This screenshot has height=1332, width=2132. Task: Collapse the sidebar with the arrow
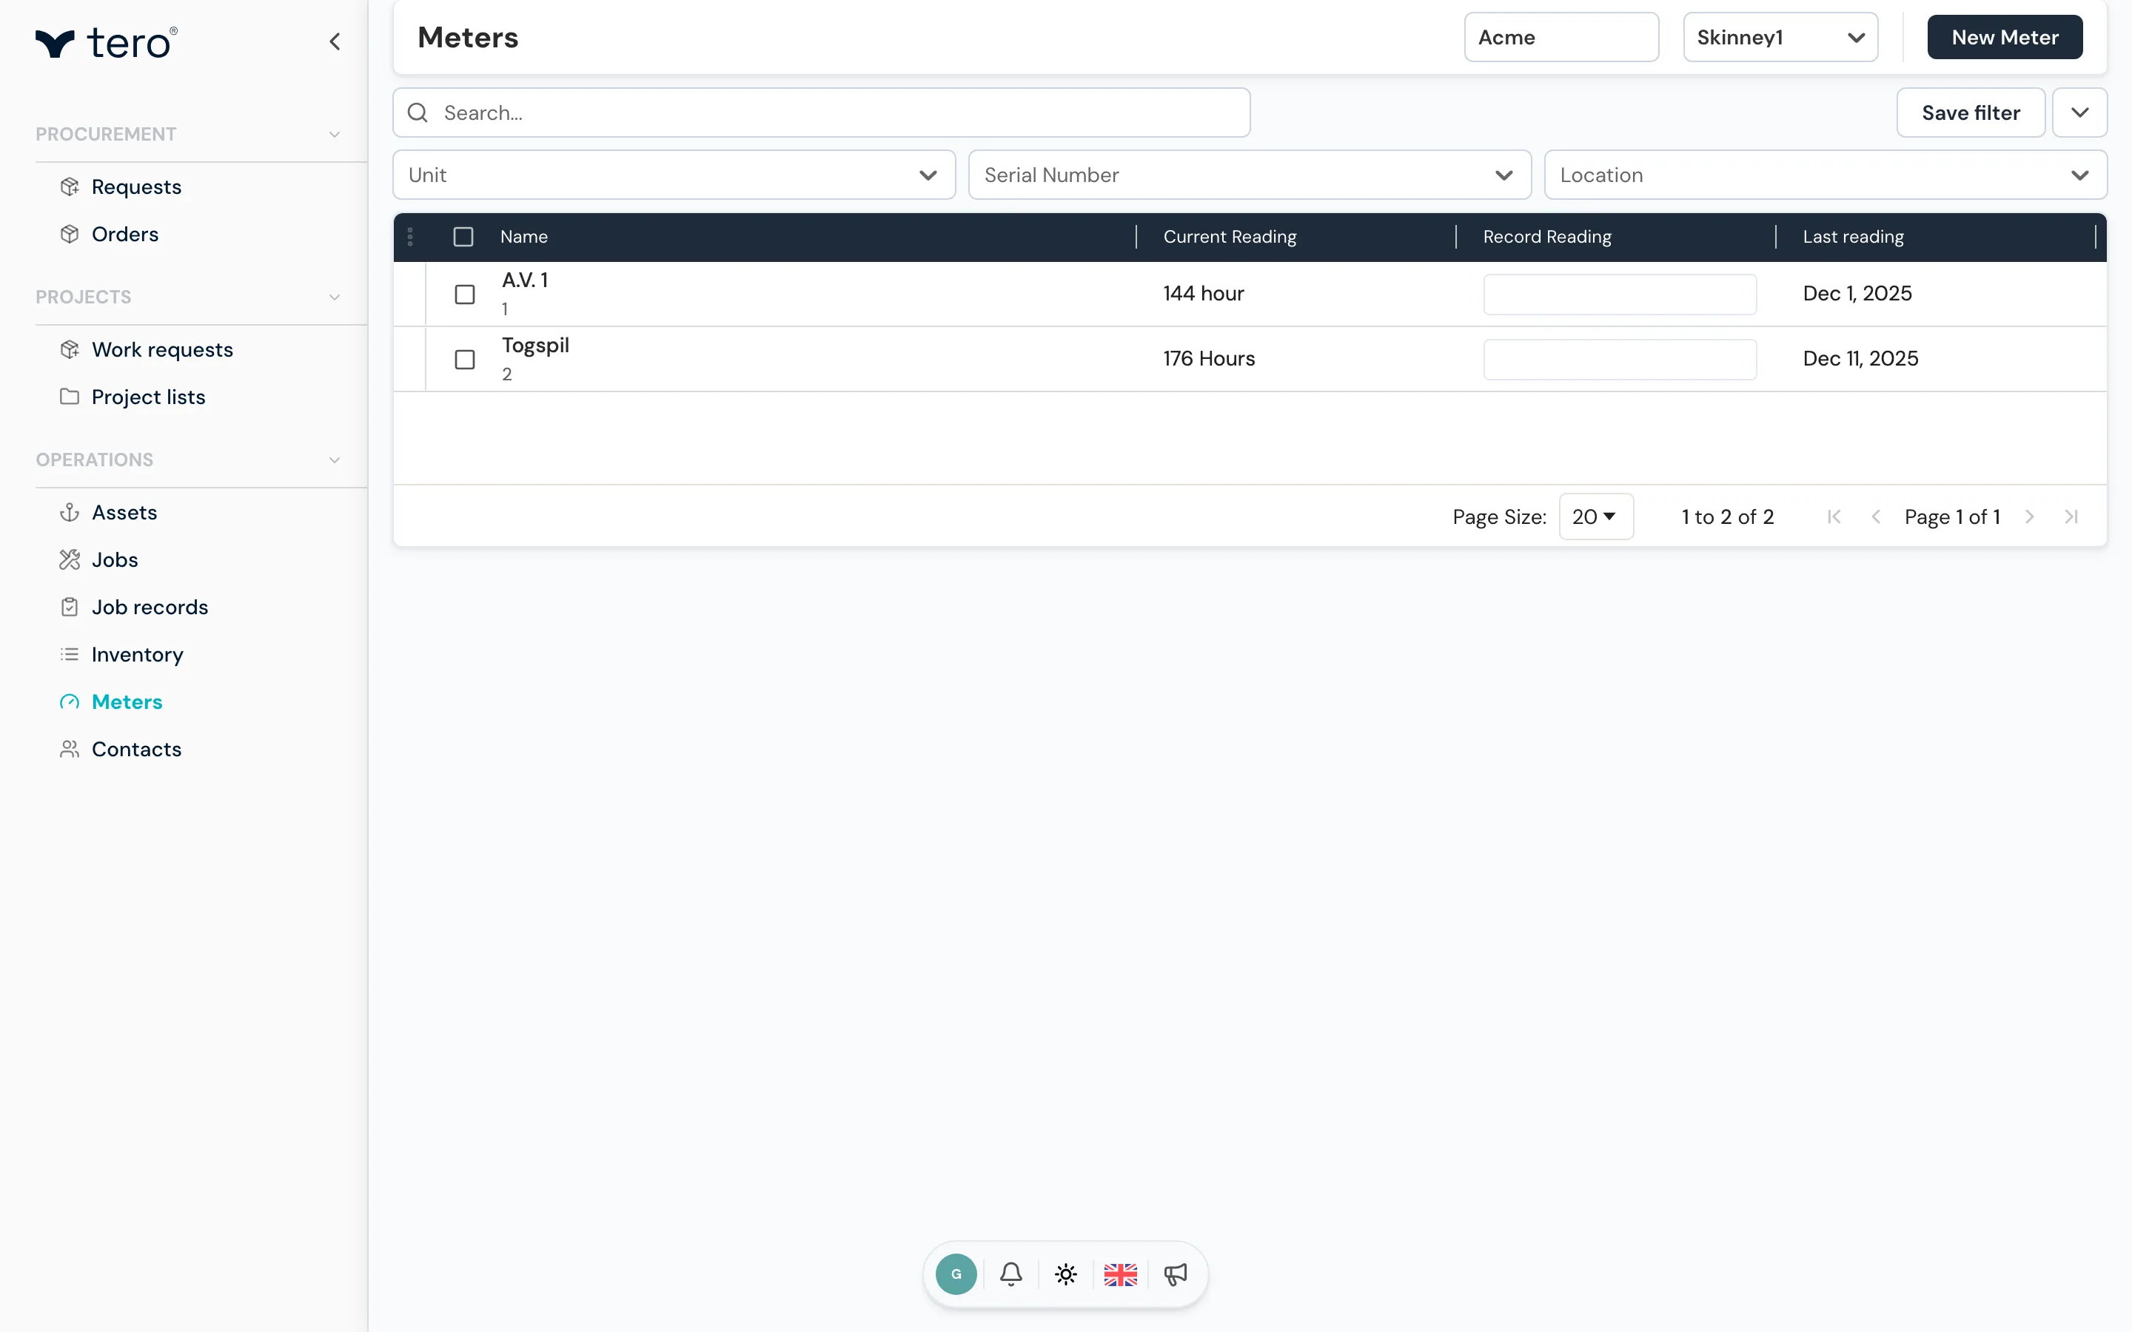335,41
